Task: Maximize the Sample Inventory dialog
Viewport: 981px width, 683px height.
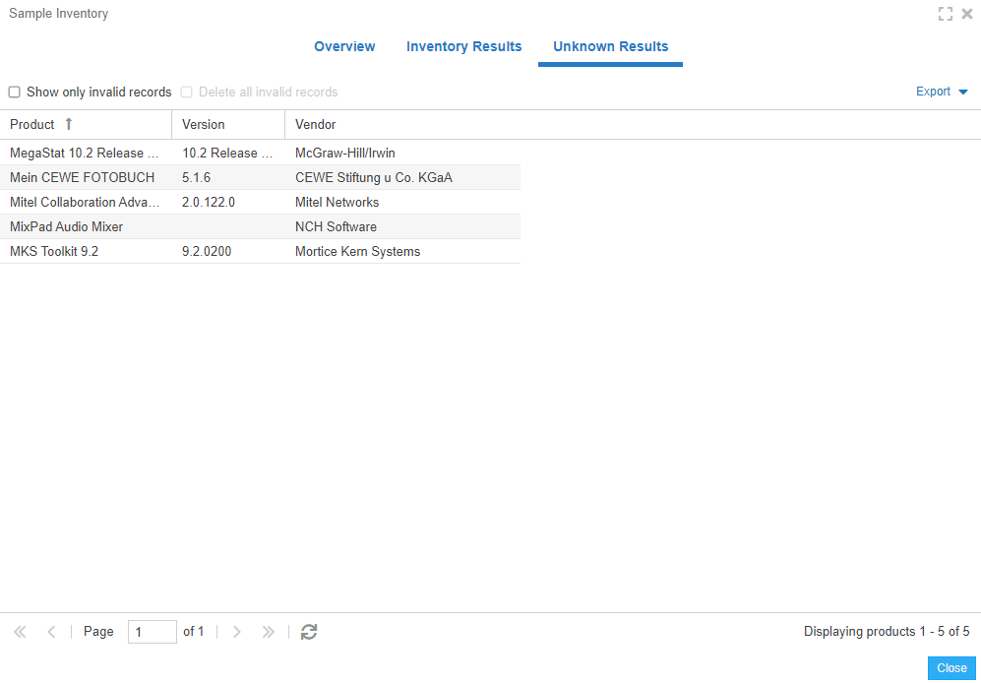Action: click(946, 14)
